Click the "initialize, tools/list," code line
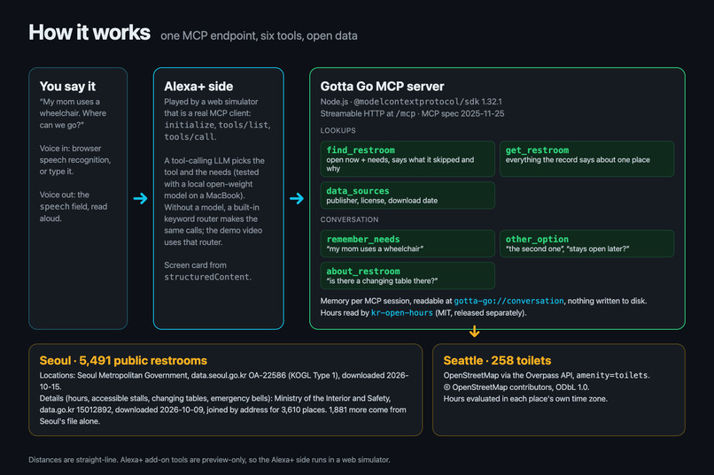714x475 pixels. point(217,125)
